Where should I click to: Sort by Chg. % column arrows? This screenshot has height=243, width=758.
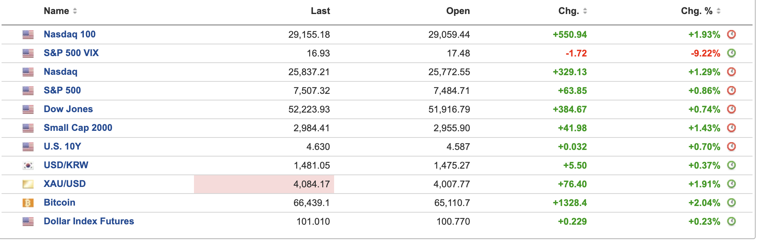point(718,11)
